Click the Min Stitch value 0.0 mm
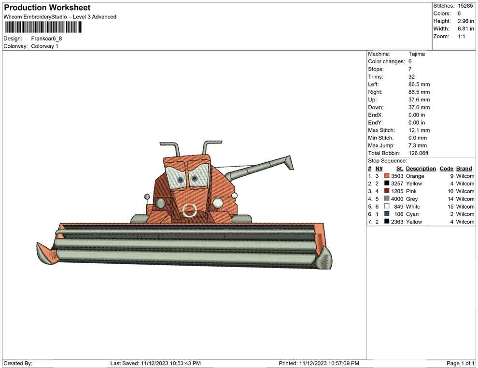This screenshot has width=478, height=368. pos(418,138)
